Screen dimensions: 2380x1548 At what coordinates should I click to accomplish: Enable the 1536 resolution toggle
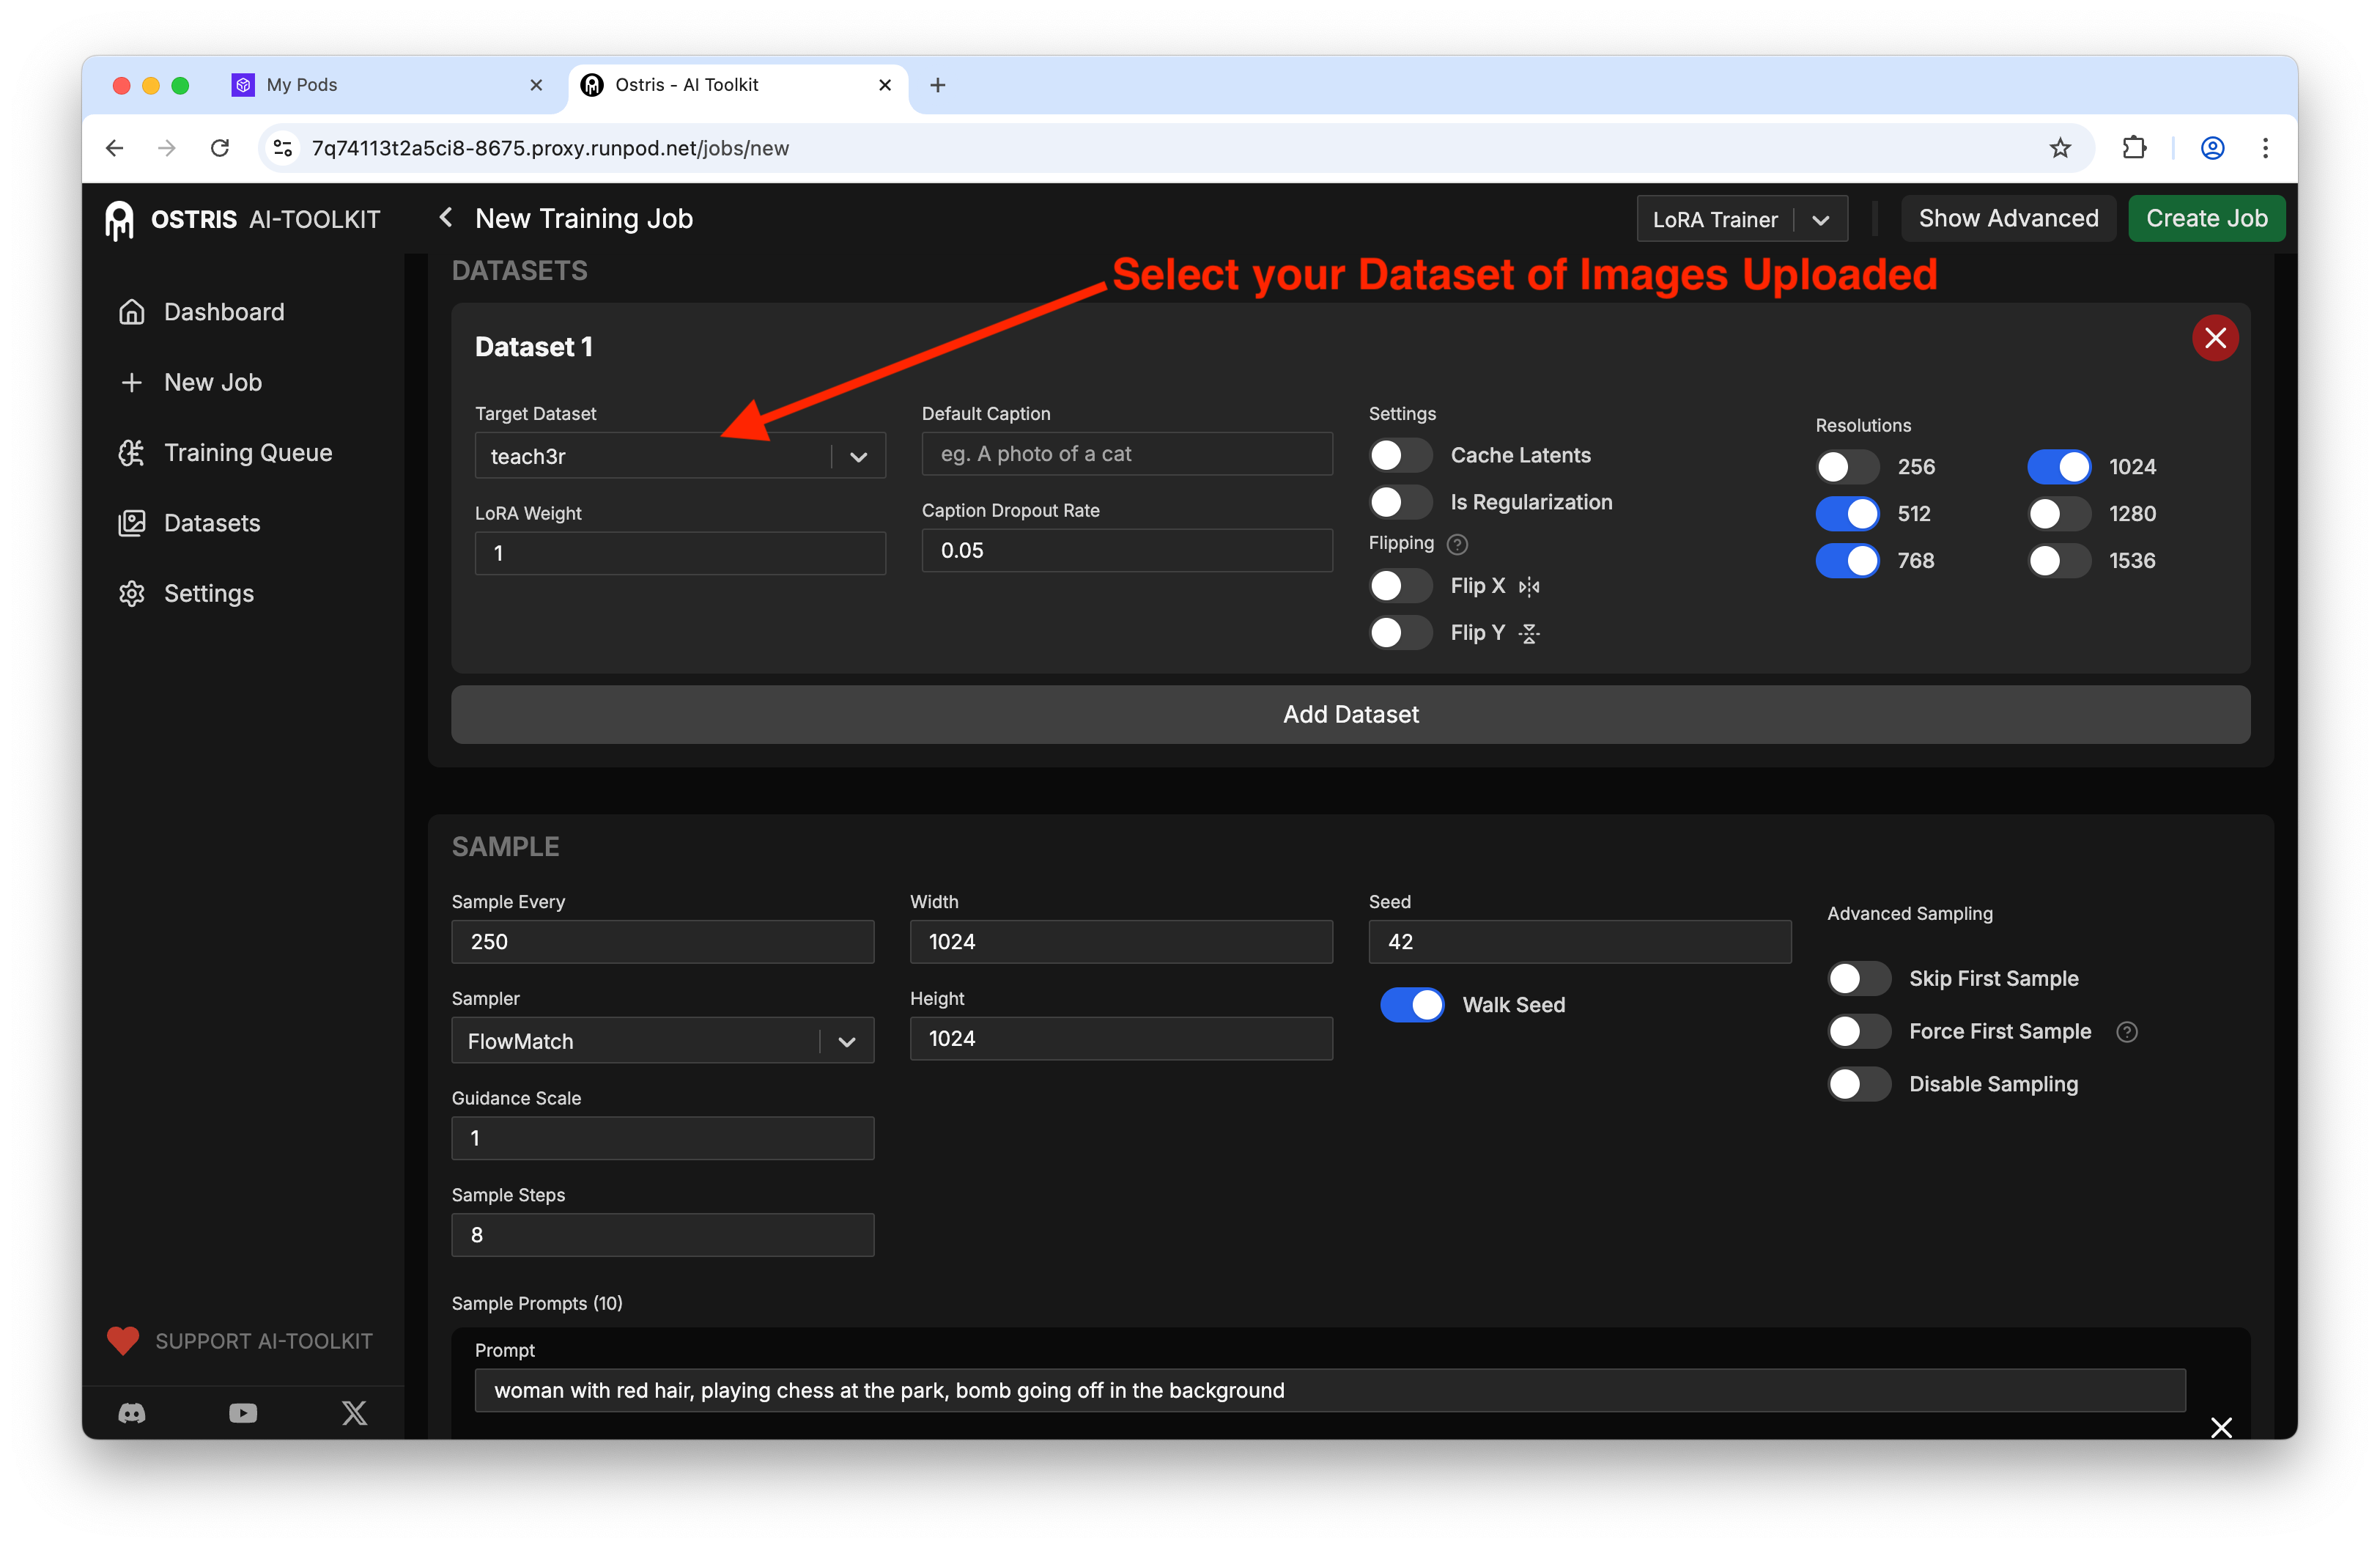click(2059, 561)
